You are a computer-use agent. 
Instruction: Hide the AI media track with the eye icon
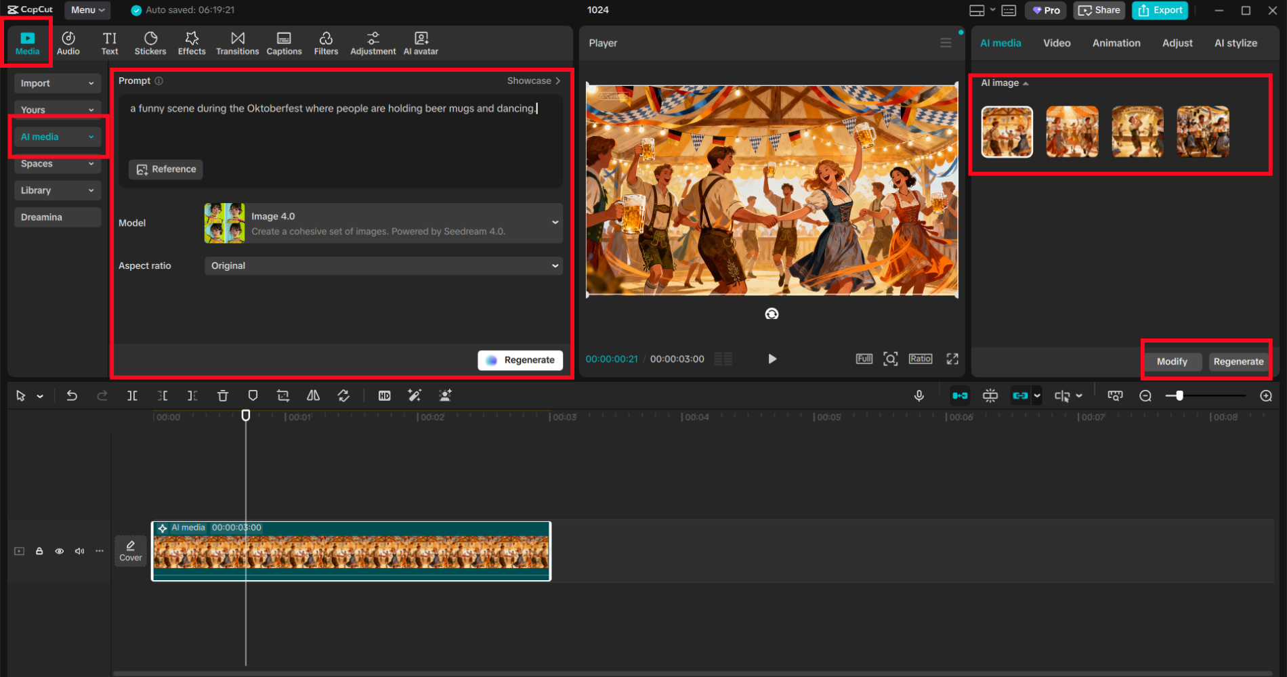[60, 551]
